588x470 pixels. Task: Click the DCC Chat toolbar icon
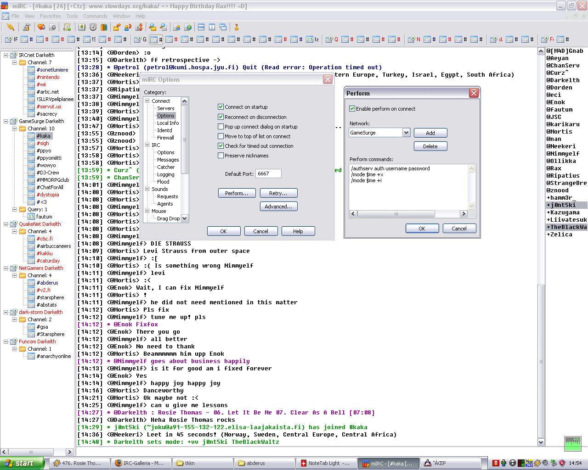click(x=128, y=27)
